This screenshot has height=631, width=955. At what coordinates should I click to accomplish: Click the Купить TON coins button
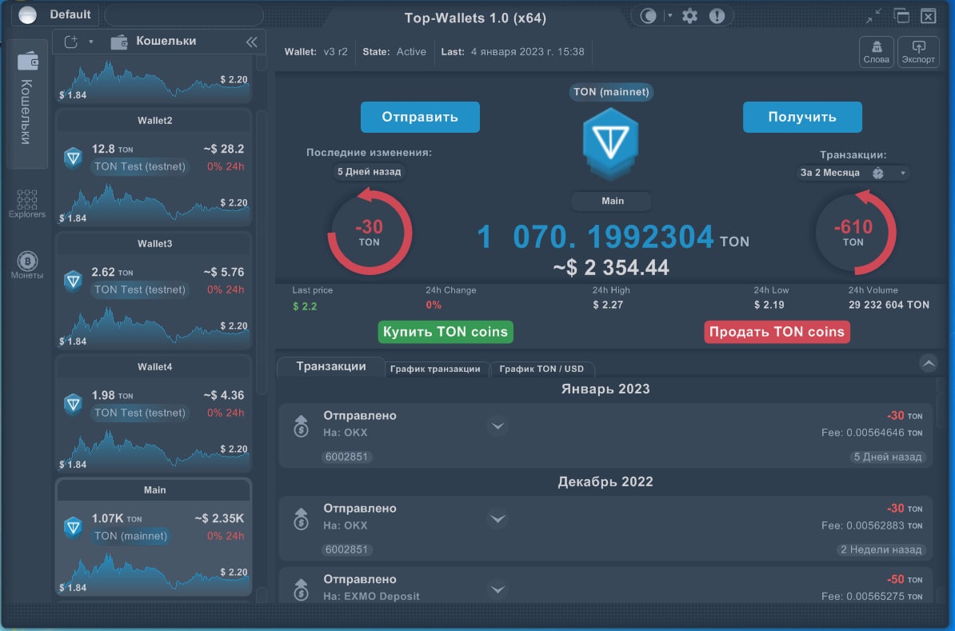(x=446, y=332)
